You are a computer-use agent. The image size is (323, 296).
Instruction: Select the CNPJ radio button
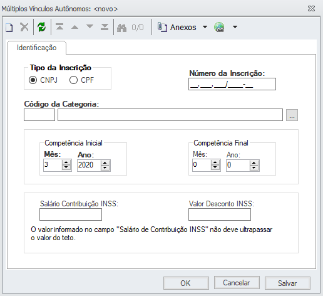pos(33,80)
